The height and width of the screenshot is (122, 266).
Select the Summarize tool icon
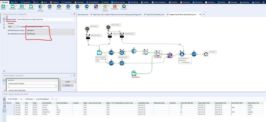[114, 6]
